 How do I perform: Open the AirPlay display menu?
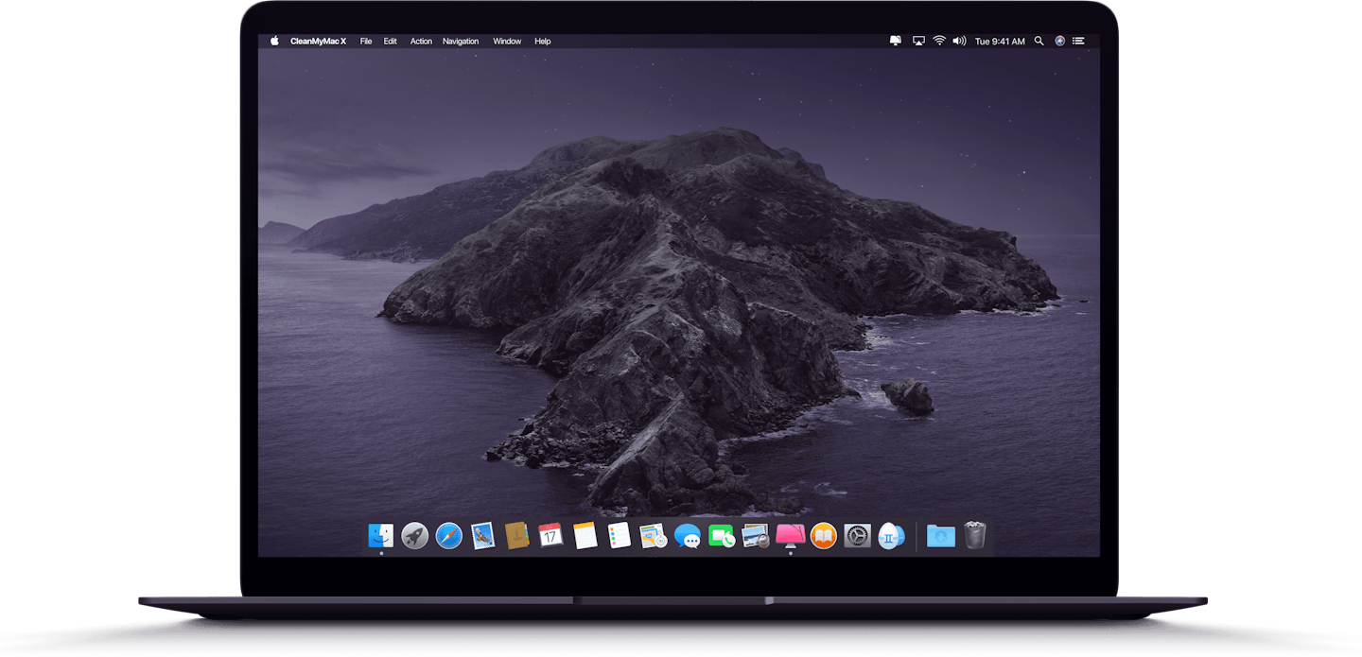point(918,41)
